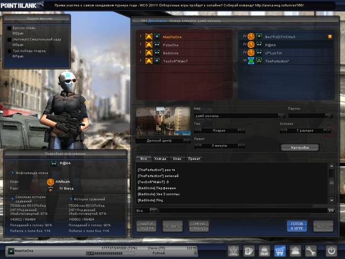345x259 pixels.
Task: Toggle the EN chat language indicator
Action: (x=331, y=210)
